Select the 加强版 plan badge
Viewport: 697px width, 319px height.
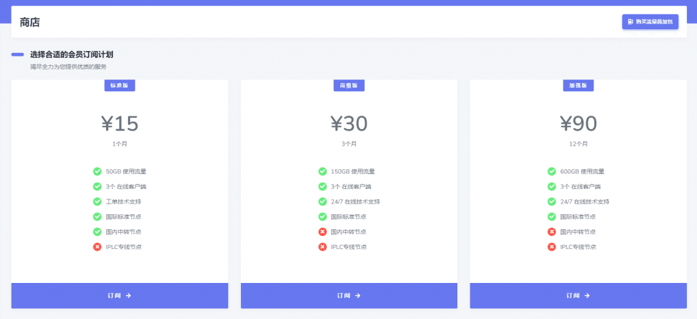[578, 85]
